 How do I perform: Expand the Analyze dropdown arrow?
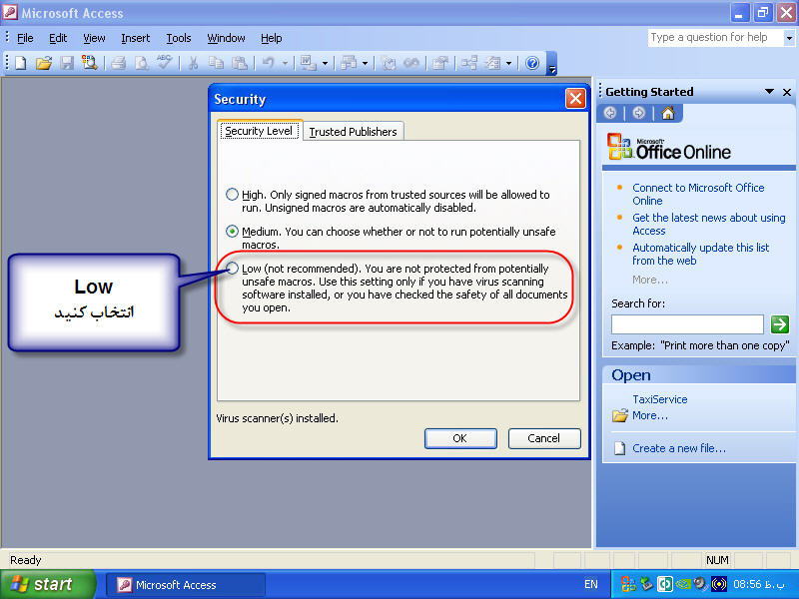coord(365,64)
